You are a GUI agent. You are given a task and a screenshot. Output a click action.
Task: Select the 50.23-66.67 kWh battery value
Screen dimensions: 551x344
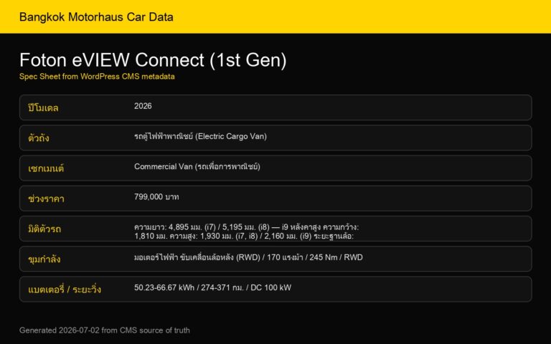[212, 287]
